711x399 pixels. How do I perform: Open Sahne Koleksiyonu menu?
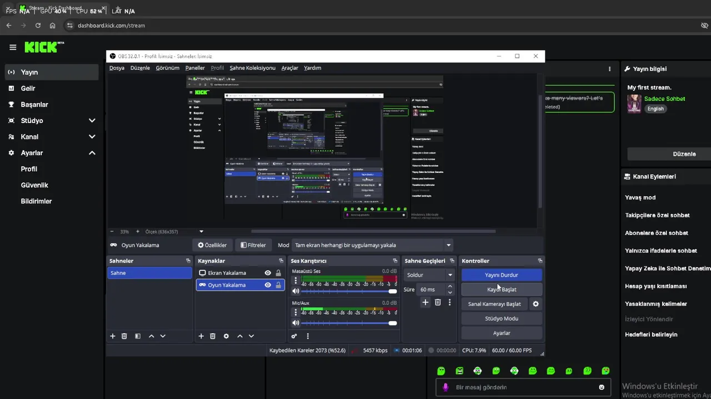[252, 68]
